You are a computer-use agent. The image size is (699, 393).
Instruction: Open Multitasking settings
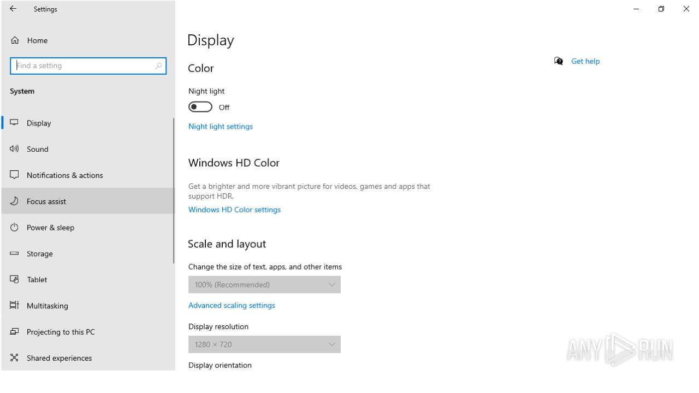pos(87,306)
